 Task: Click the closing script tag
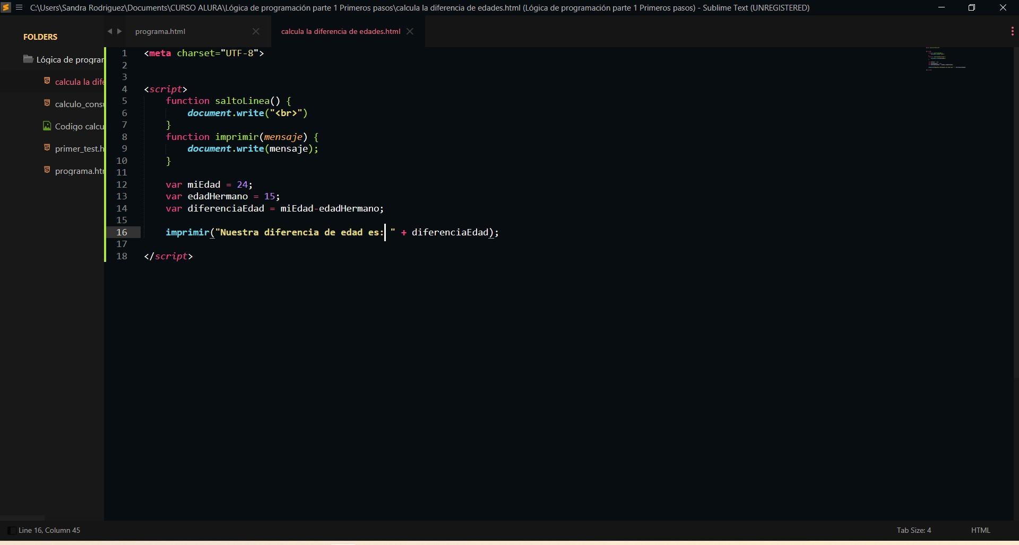point(168,256)
